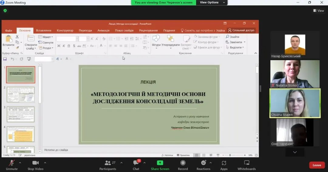Open the Zoom Chat panel
The width and height of the screenshot is (328, 172).
[136, 165]
